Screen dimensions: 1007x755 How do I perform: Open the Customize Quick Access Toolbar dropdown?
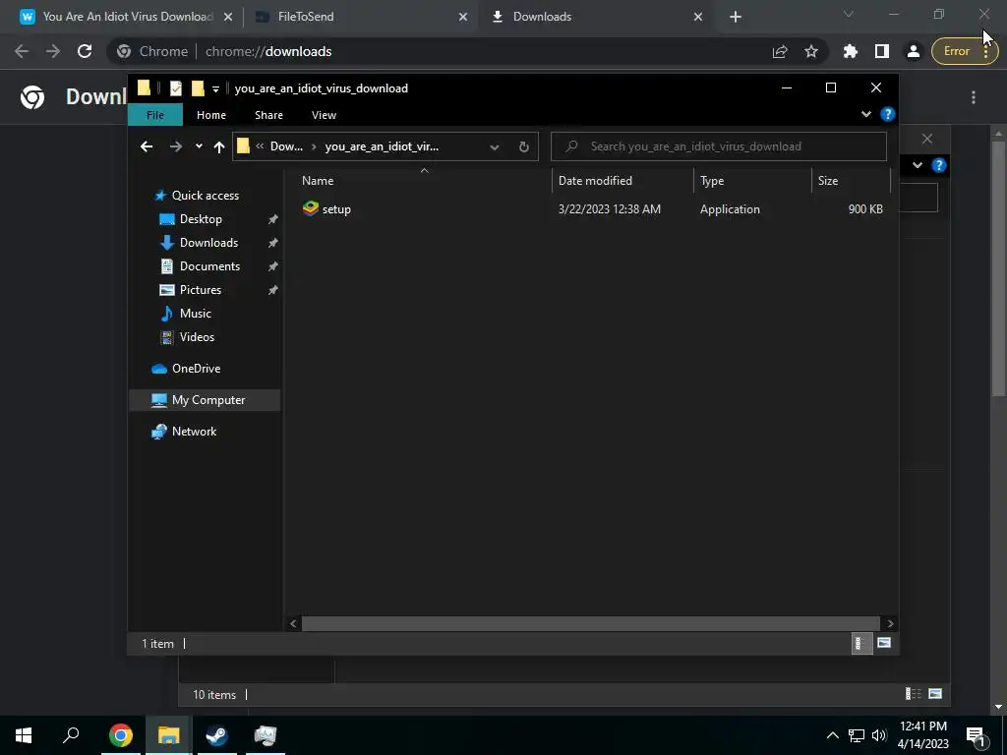tap(215, 88)
